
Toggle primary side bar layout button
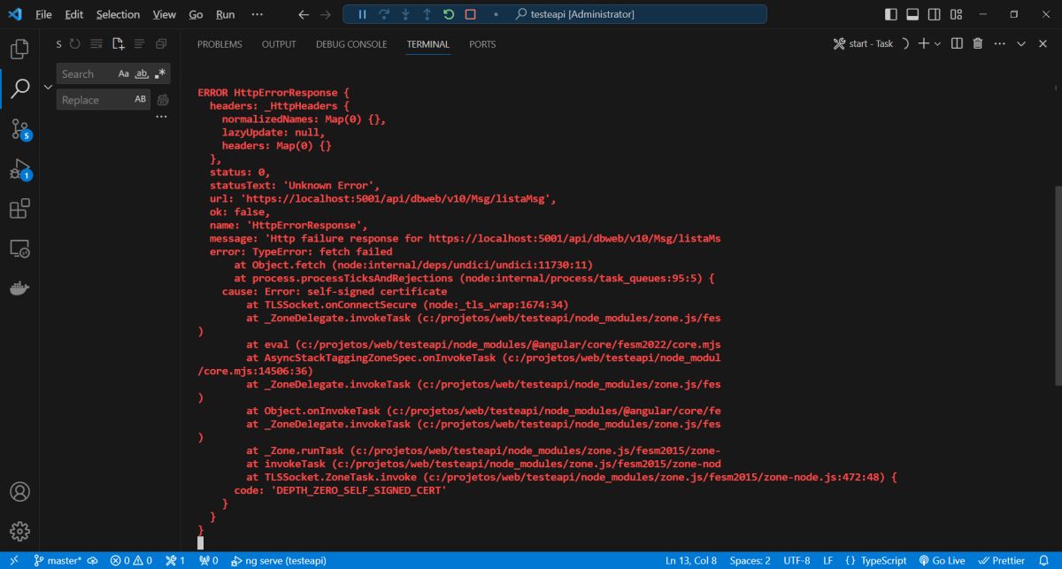(890, 15)
